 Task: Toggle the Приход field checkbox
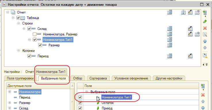click(80, 108)
